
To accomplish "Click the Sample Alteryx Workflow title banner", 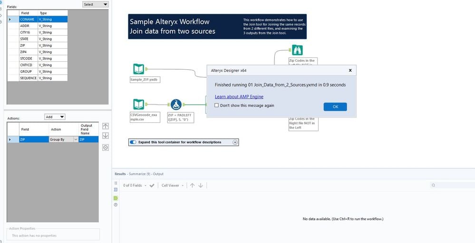I will [x=217, y=26].
